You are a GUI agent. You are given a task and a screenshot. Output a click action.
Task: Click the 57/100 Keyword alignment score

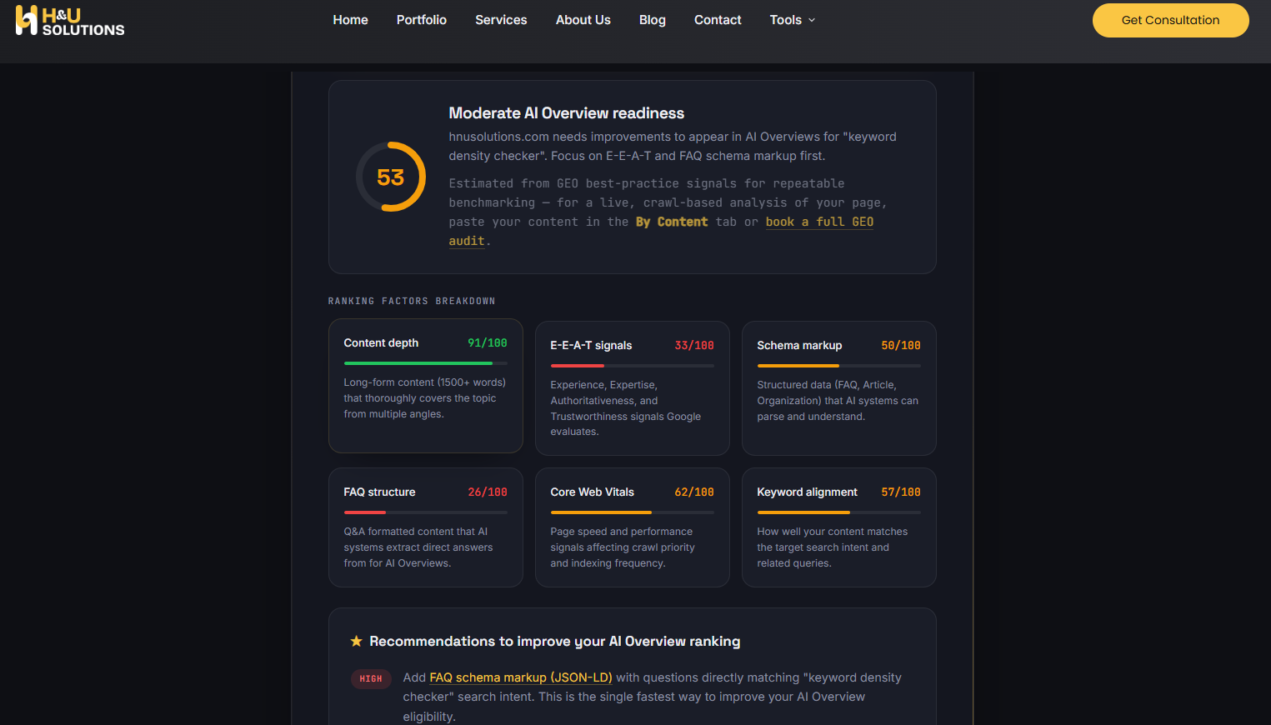(901, 492)
